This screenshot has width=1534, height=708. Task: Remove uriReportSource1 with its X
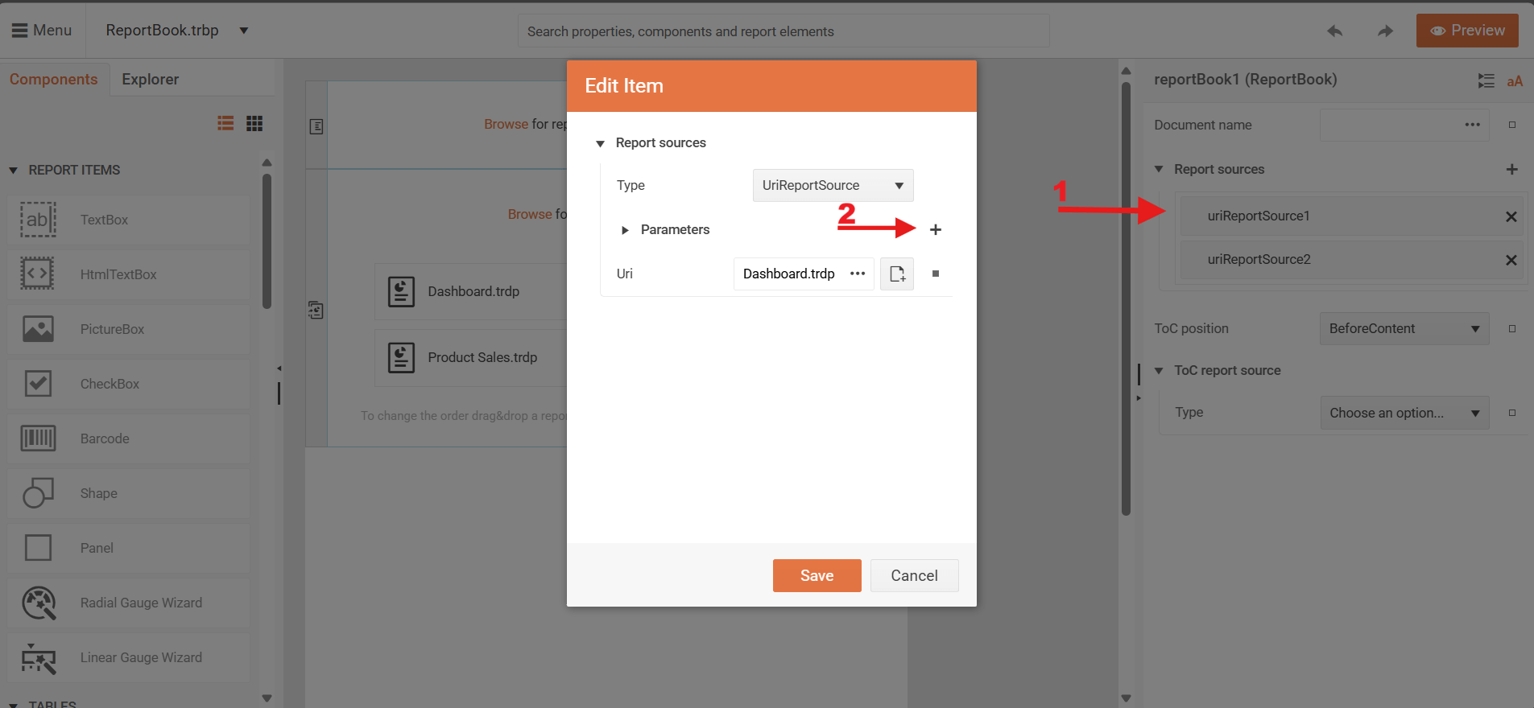pyautogui.click(x=1511, y=216)
